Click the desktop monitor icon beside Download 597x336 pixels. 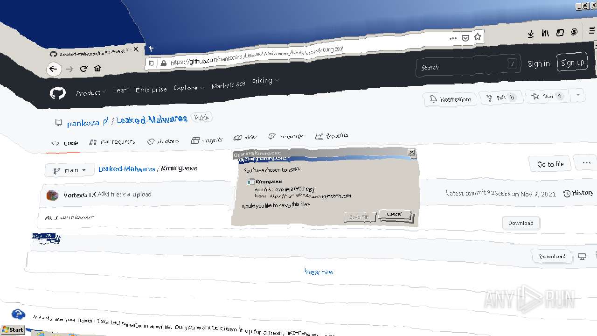(582, 257)
